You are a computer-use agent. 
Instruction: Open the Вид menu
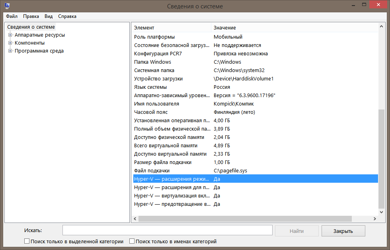click(x=49, y=16)
